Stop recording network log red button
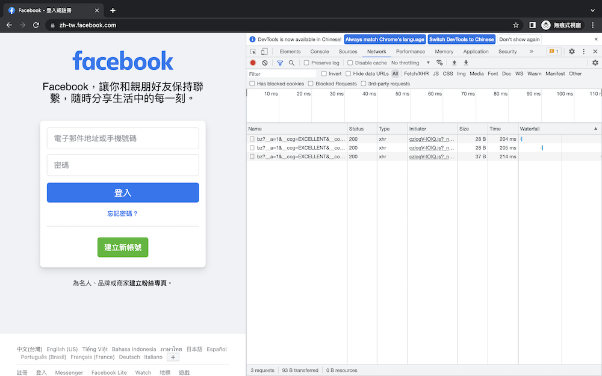 tap(253, 63)
